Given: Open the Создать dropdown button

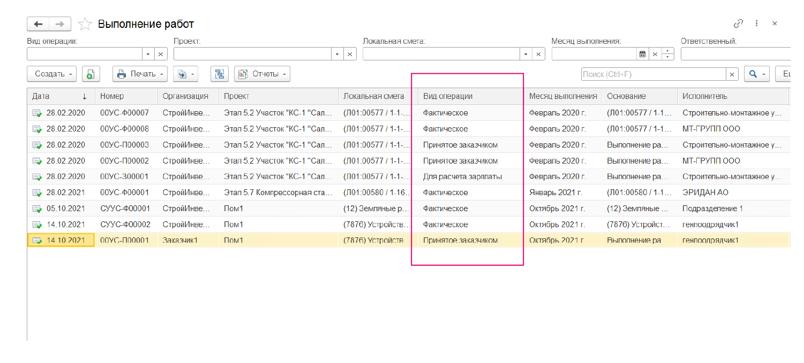Looking at the screenshot, I should 51,74.
